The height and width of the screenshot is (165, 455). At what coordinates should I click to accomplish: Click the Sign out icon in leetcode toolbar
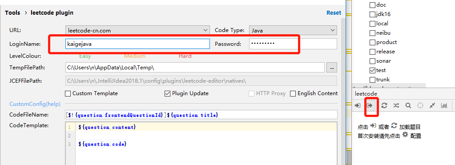(x=370, y=105)
